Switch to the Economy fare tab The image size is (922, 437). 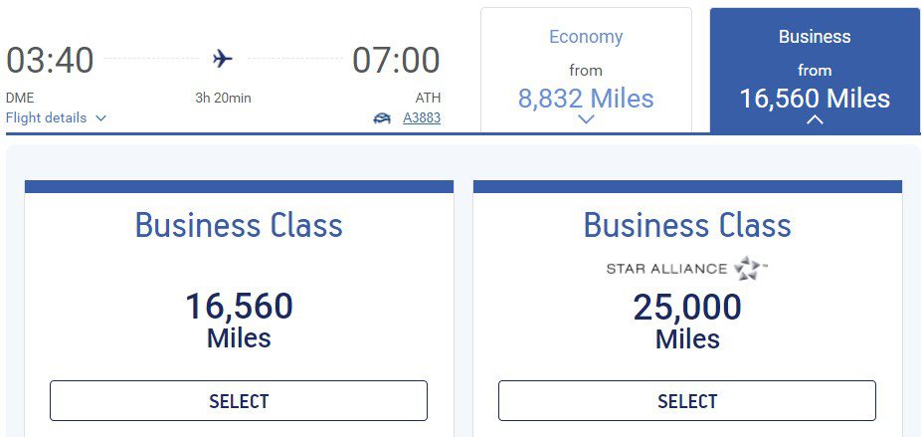(586, 70)
